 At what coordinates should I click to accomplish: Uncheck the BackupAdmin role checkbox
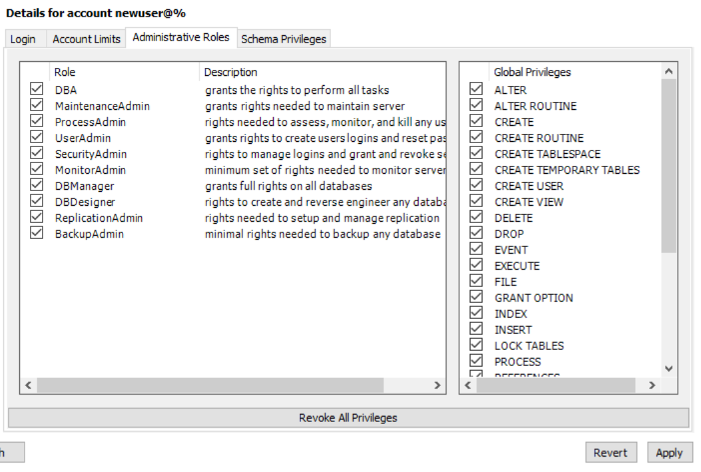pyautogui.click(x=37, y=233)
